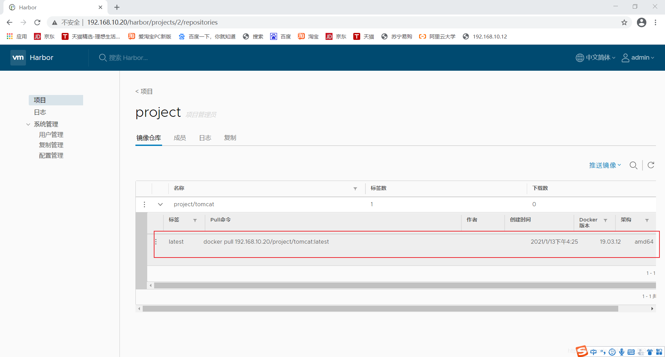Switch to the 镜像仓库 tab
This screenshot has width=665, height=357.
(x=149, y=138)
